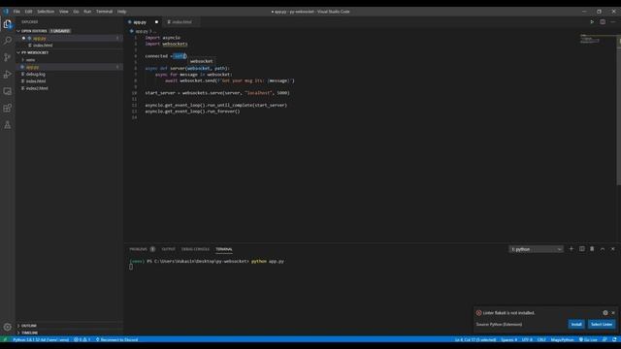Open the terminal selector dropdown '1: python'
Image resolution: width=621 pixels, height=349 pixels.
coord(536,249)
